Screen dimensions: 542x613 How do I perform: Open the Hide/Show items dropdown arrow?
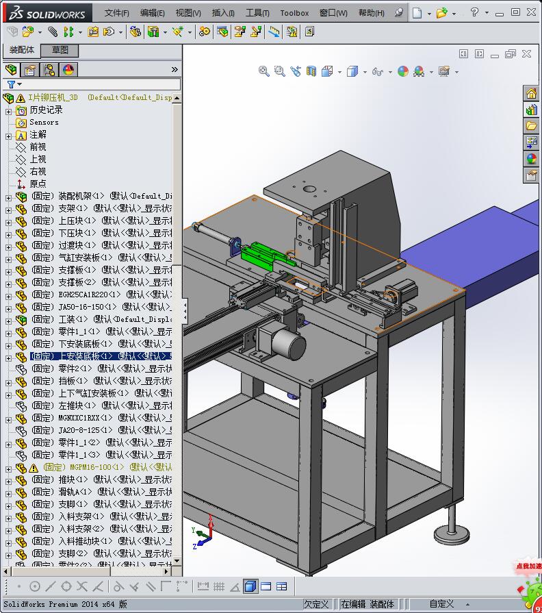click(390, 72)
